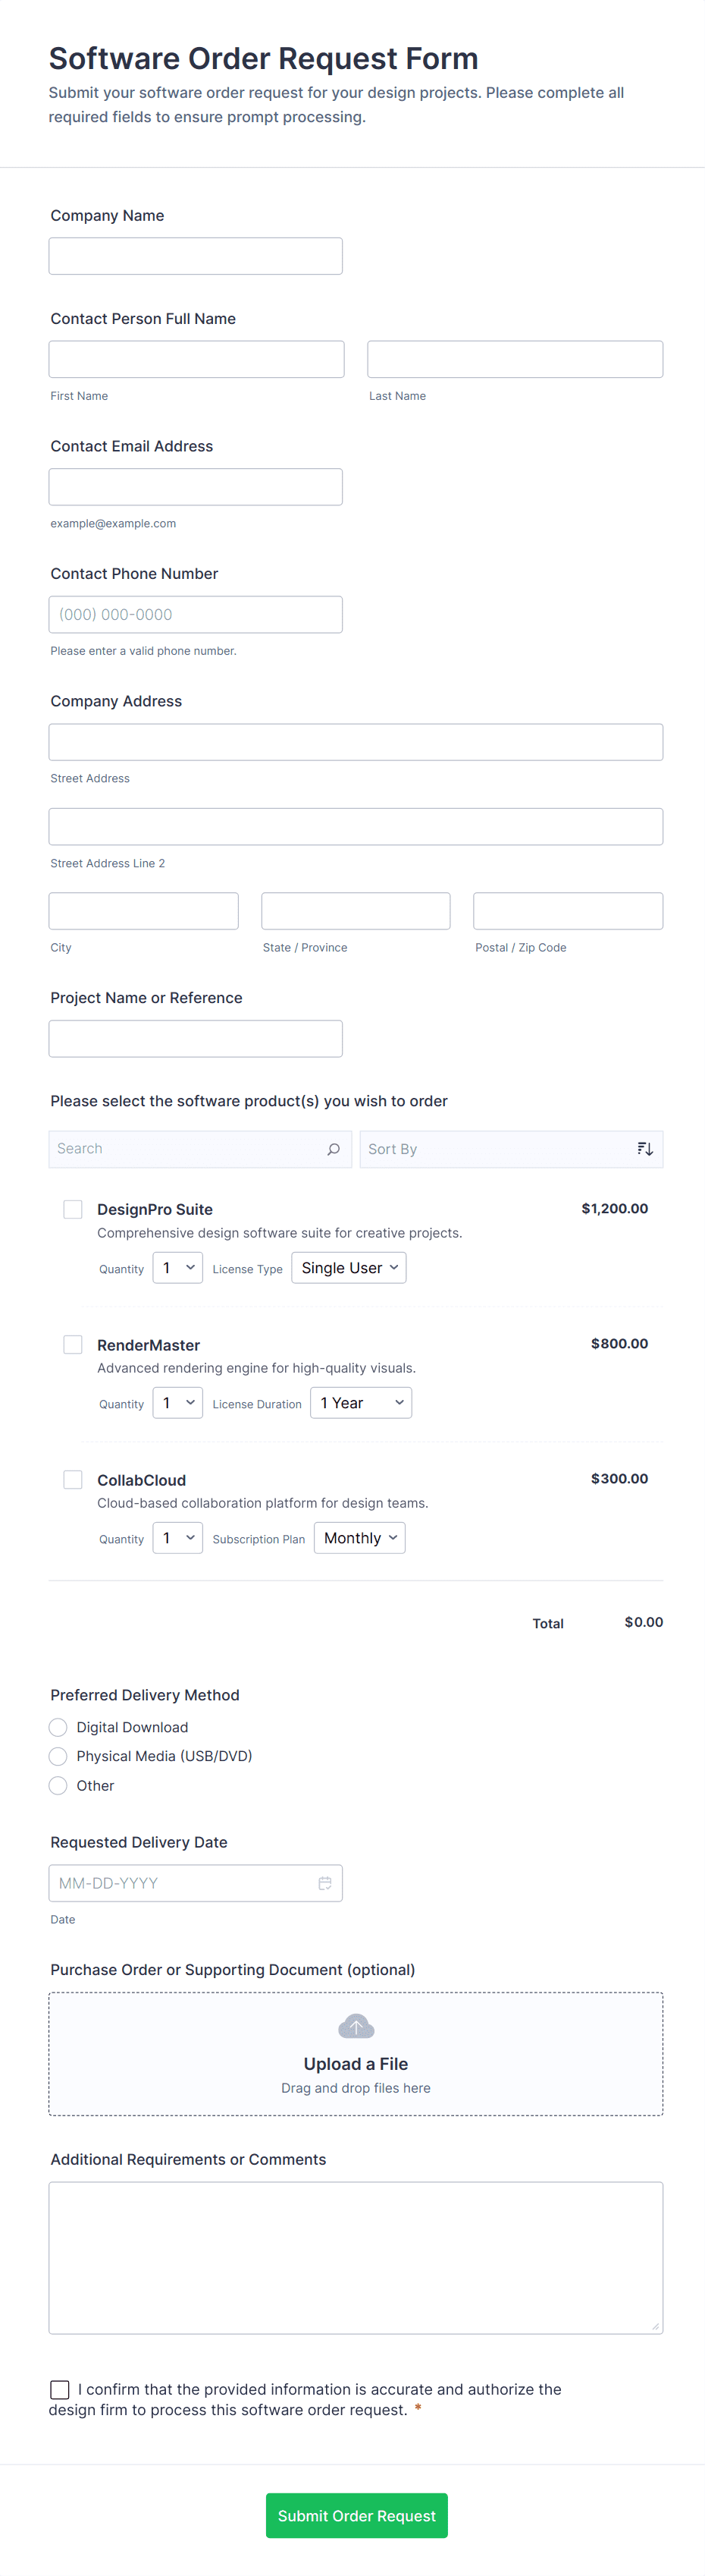Select the RenderMaster product checkbox

(73, 1344)
